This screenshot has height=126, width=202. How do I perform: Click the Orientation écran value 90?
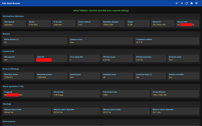coord(104,77)
